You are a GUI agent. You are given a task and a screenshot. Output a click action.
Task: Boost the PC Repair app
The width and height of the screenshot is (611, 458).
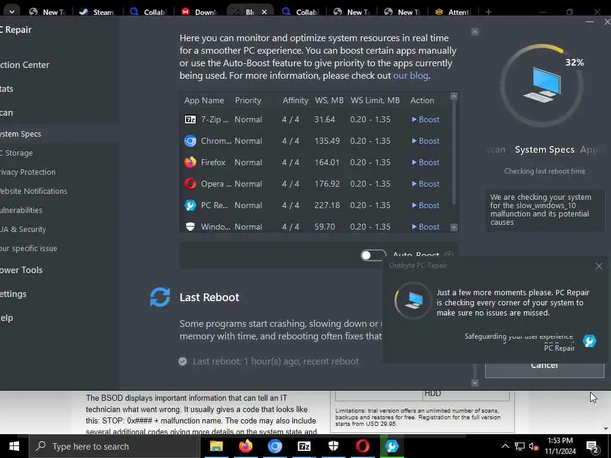point(425,205)
